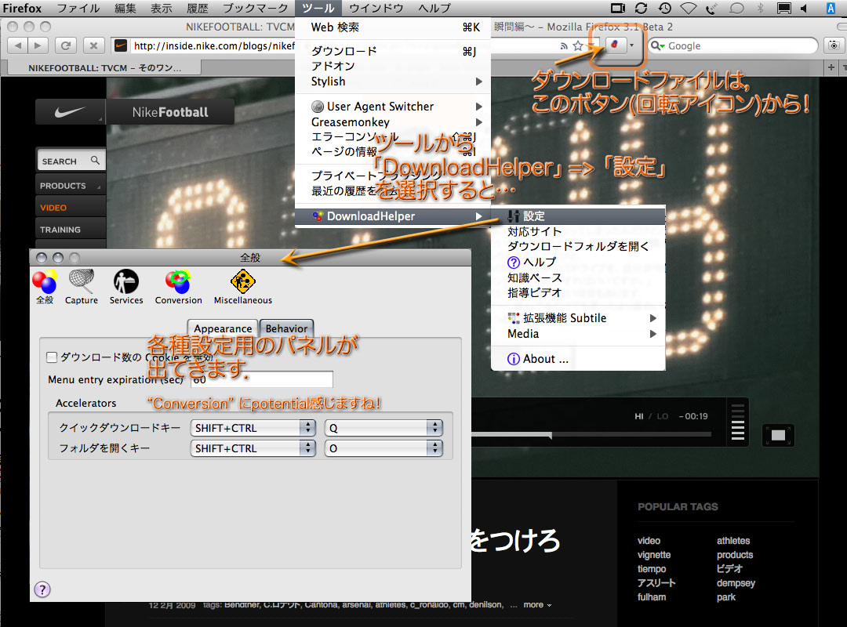The width and height of the screenshot is (847, 627).
Task: Expand the 拡張機能 Subtile submenu
Action: 578,318
